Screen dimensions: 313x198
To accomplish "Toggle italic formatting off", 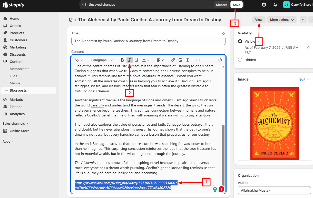I will [x=130, y=60].
